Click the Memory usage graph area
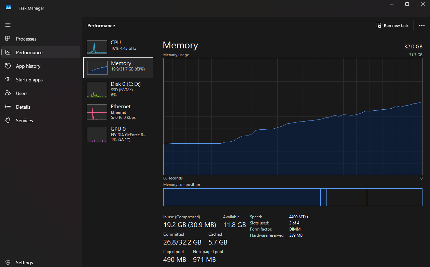 point(293,116)
